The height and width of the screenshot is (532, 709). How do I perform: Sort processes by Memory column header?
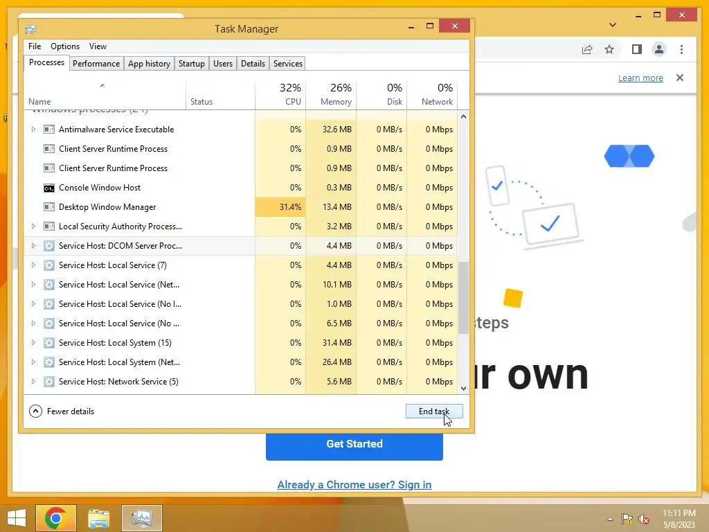point(332,94)
